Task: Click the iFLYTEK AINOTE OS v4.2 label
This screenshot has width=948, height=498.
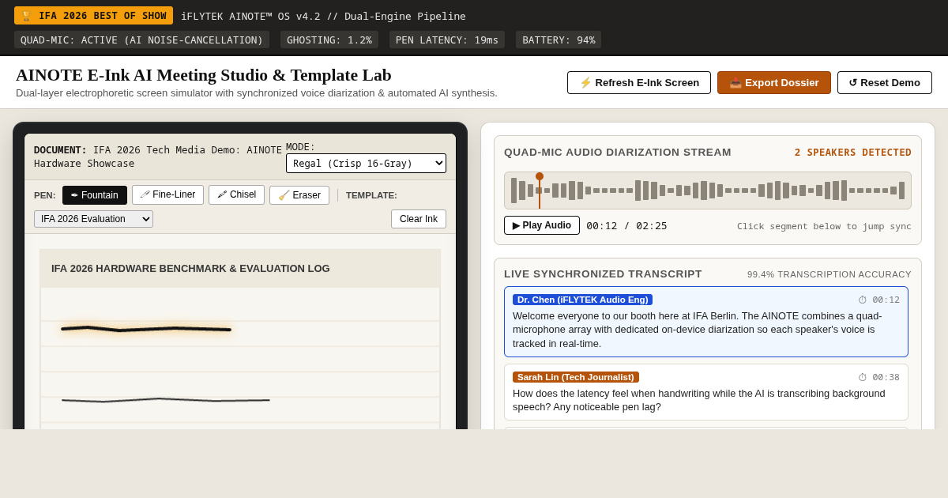Action: 323,16
